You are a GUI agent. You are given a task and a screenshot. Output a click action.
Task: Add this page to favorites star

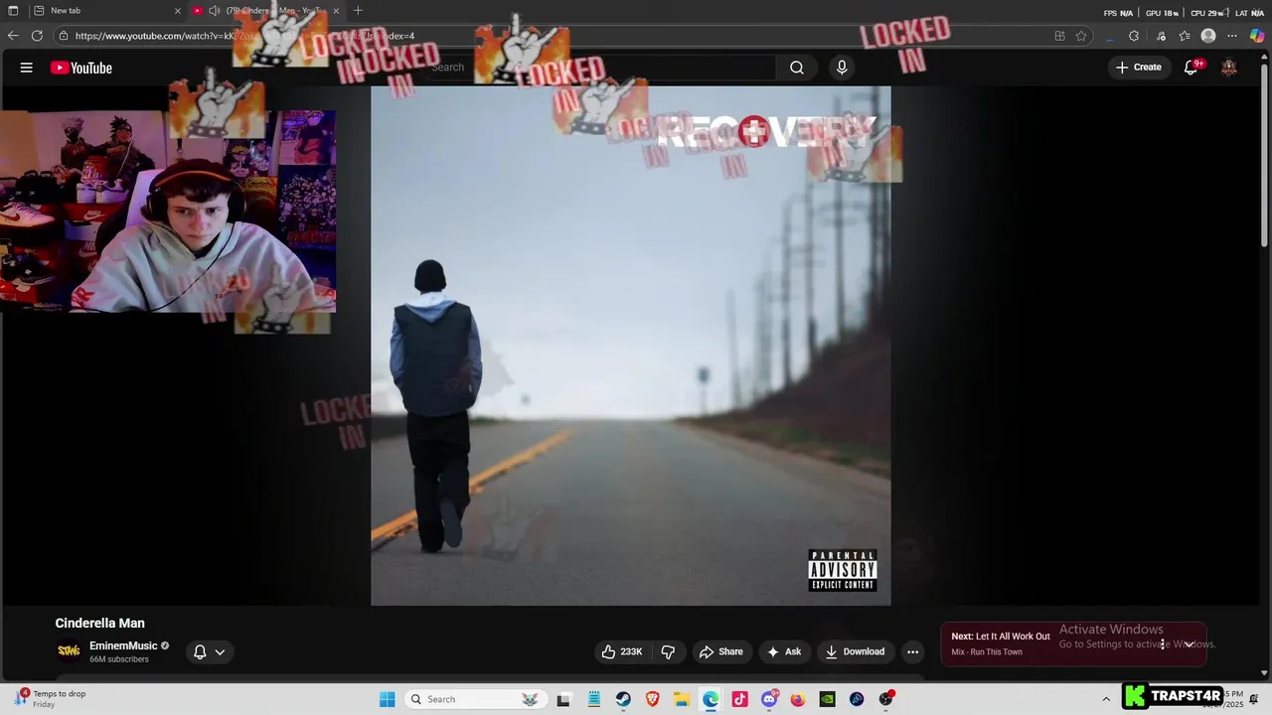(1081, 36)
